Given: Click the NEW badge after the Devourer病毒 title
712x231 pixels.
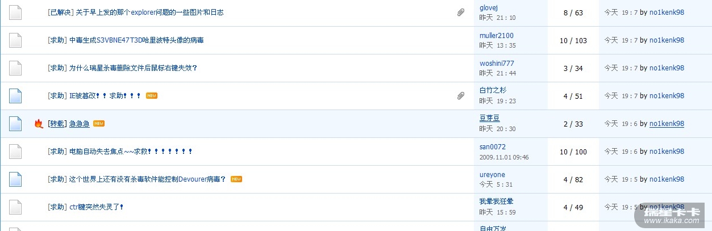Looking at the screenshot, I should (x=236, y=179).
